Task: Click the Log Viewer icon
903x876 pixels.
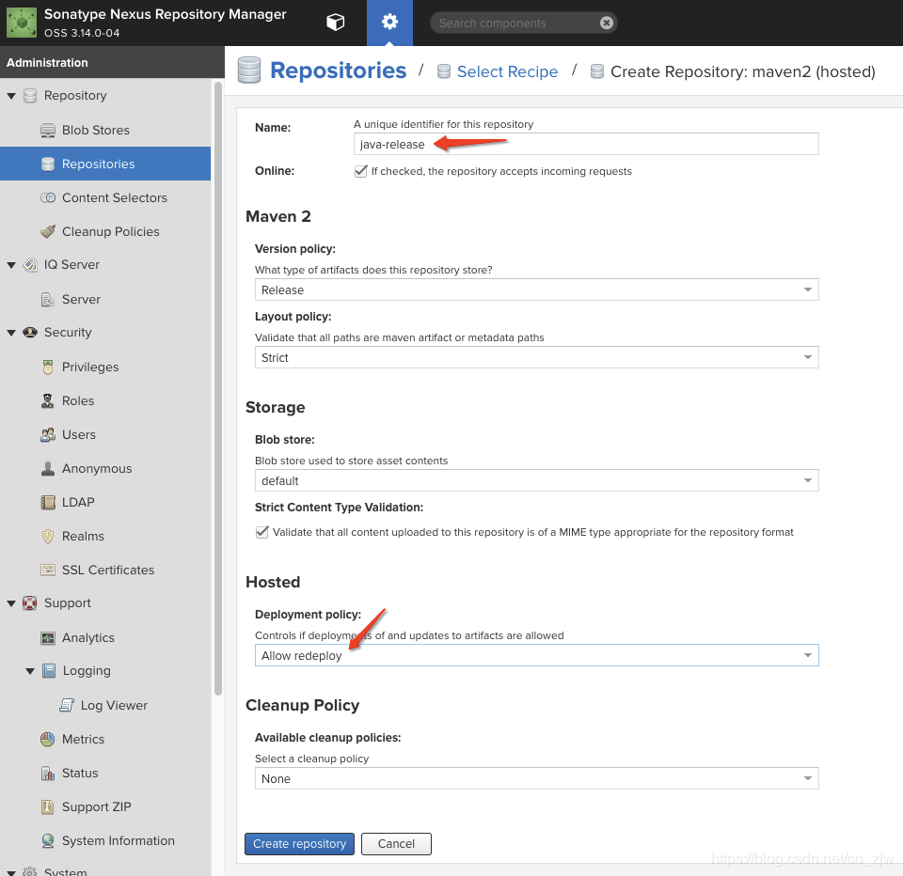Action: pyautogui.click(x=67, y=705)
